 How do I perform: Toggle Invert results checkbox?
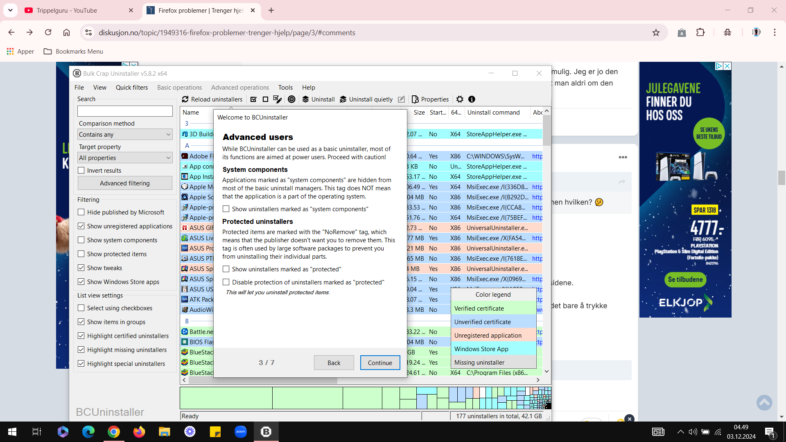[x=81, y=170]
